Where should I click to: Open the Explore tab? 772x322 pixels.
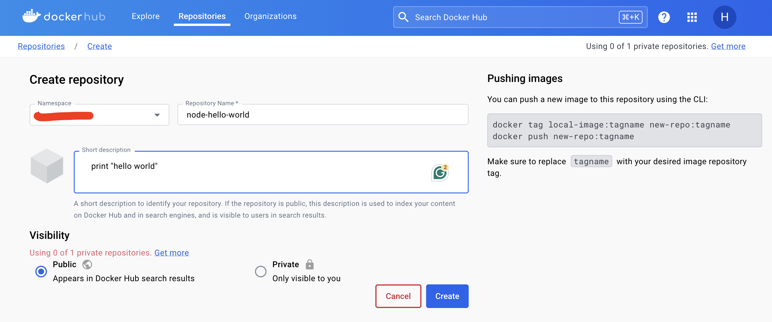point(145,16)
